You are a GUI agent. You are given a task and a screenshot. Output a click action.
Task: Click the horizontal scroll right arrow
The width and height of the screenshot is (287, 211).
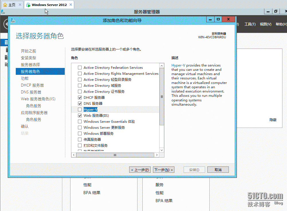157,155
